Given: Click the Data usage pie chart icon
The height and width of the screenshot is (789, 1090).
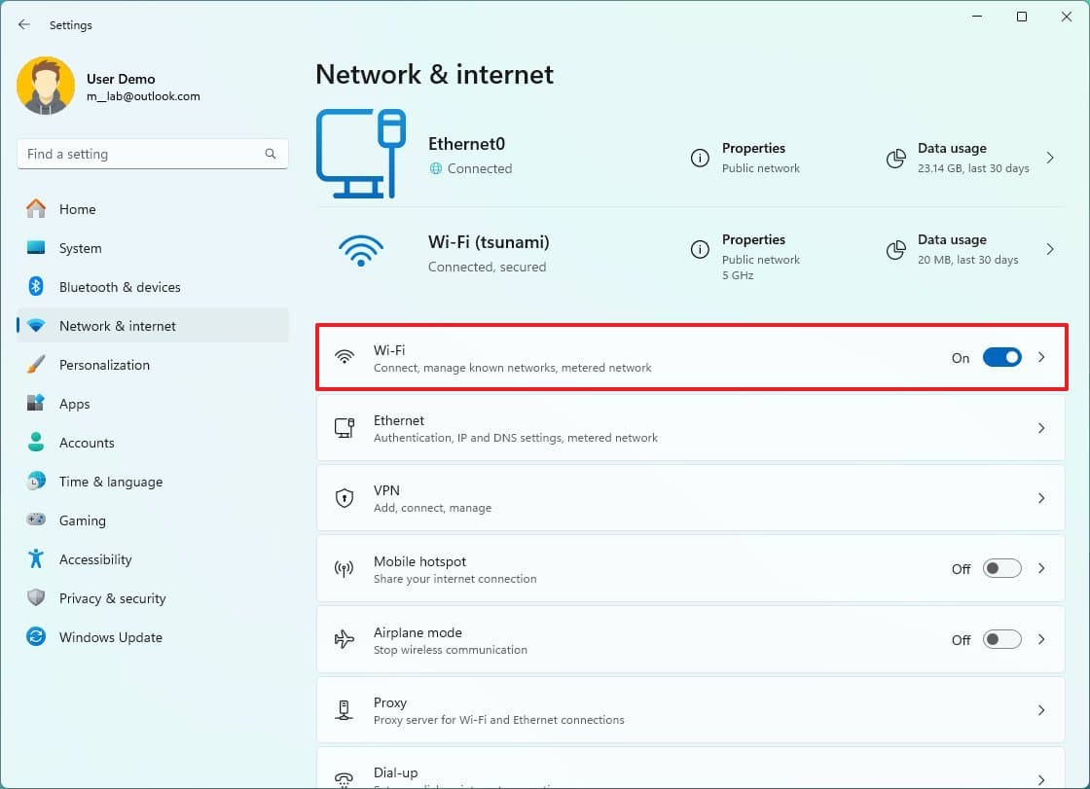Looking at the screenshot, I should click(x=895, y=158).
